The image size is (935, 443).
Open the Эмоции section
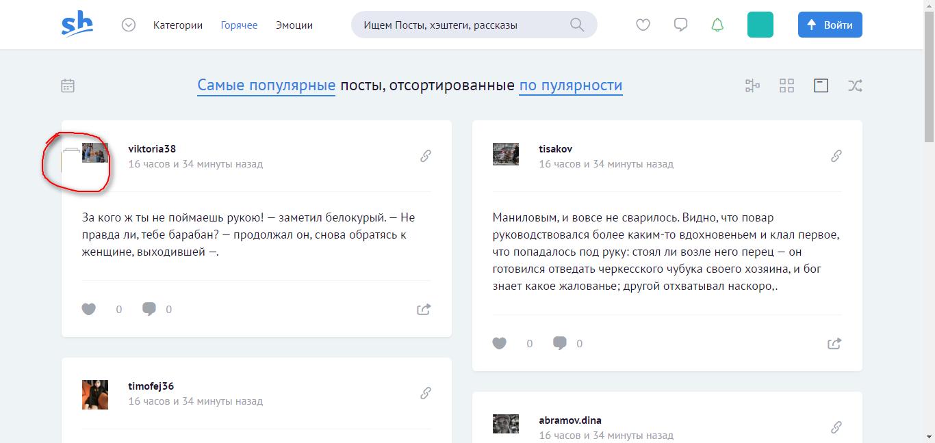pyautogui.click(x=294, y=25)
